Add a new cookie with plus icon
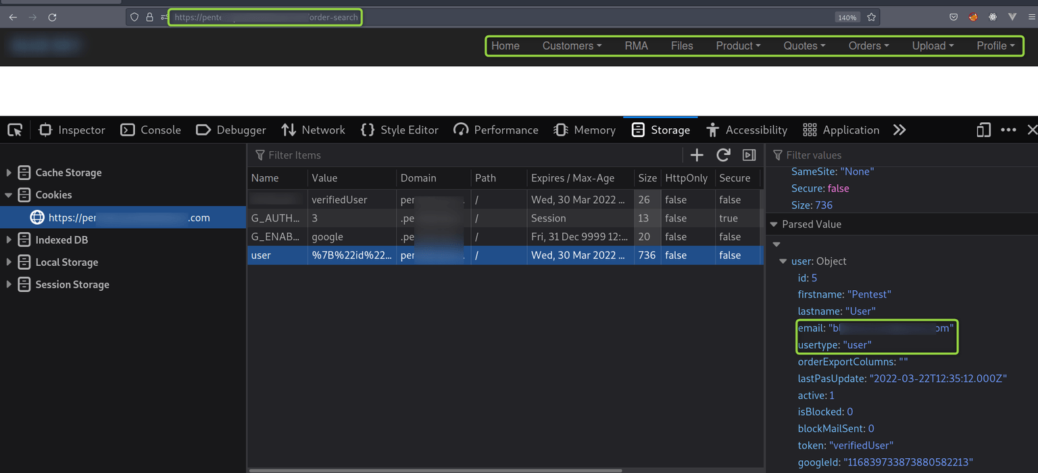This screenshot has height=473, width=1038. [697, 155]
